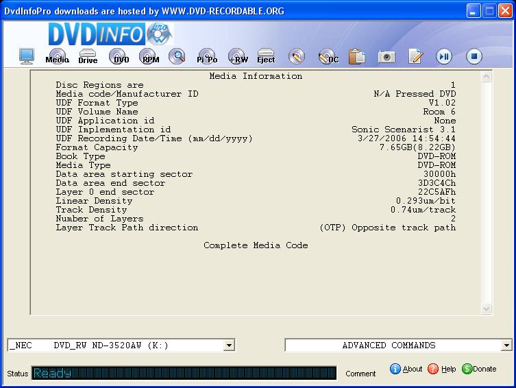Click the '3D3C4Ch' end sector value
Screen dimensions: 516x388
(437, 183)
